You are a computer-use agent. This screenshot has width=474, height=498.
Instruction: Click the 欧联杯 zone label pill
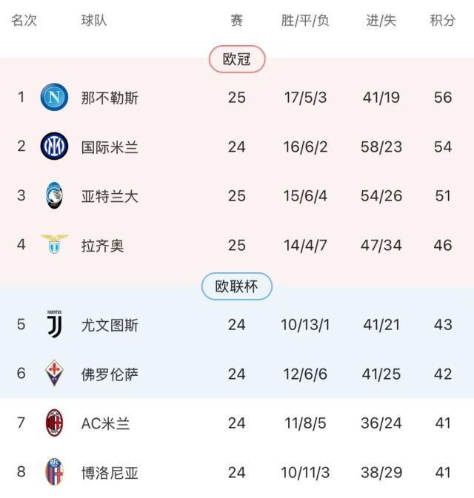coord(237,286)
